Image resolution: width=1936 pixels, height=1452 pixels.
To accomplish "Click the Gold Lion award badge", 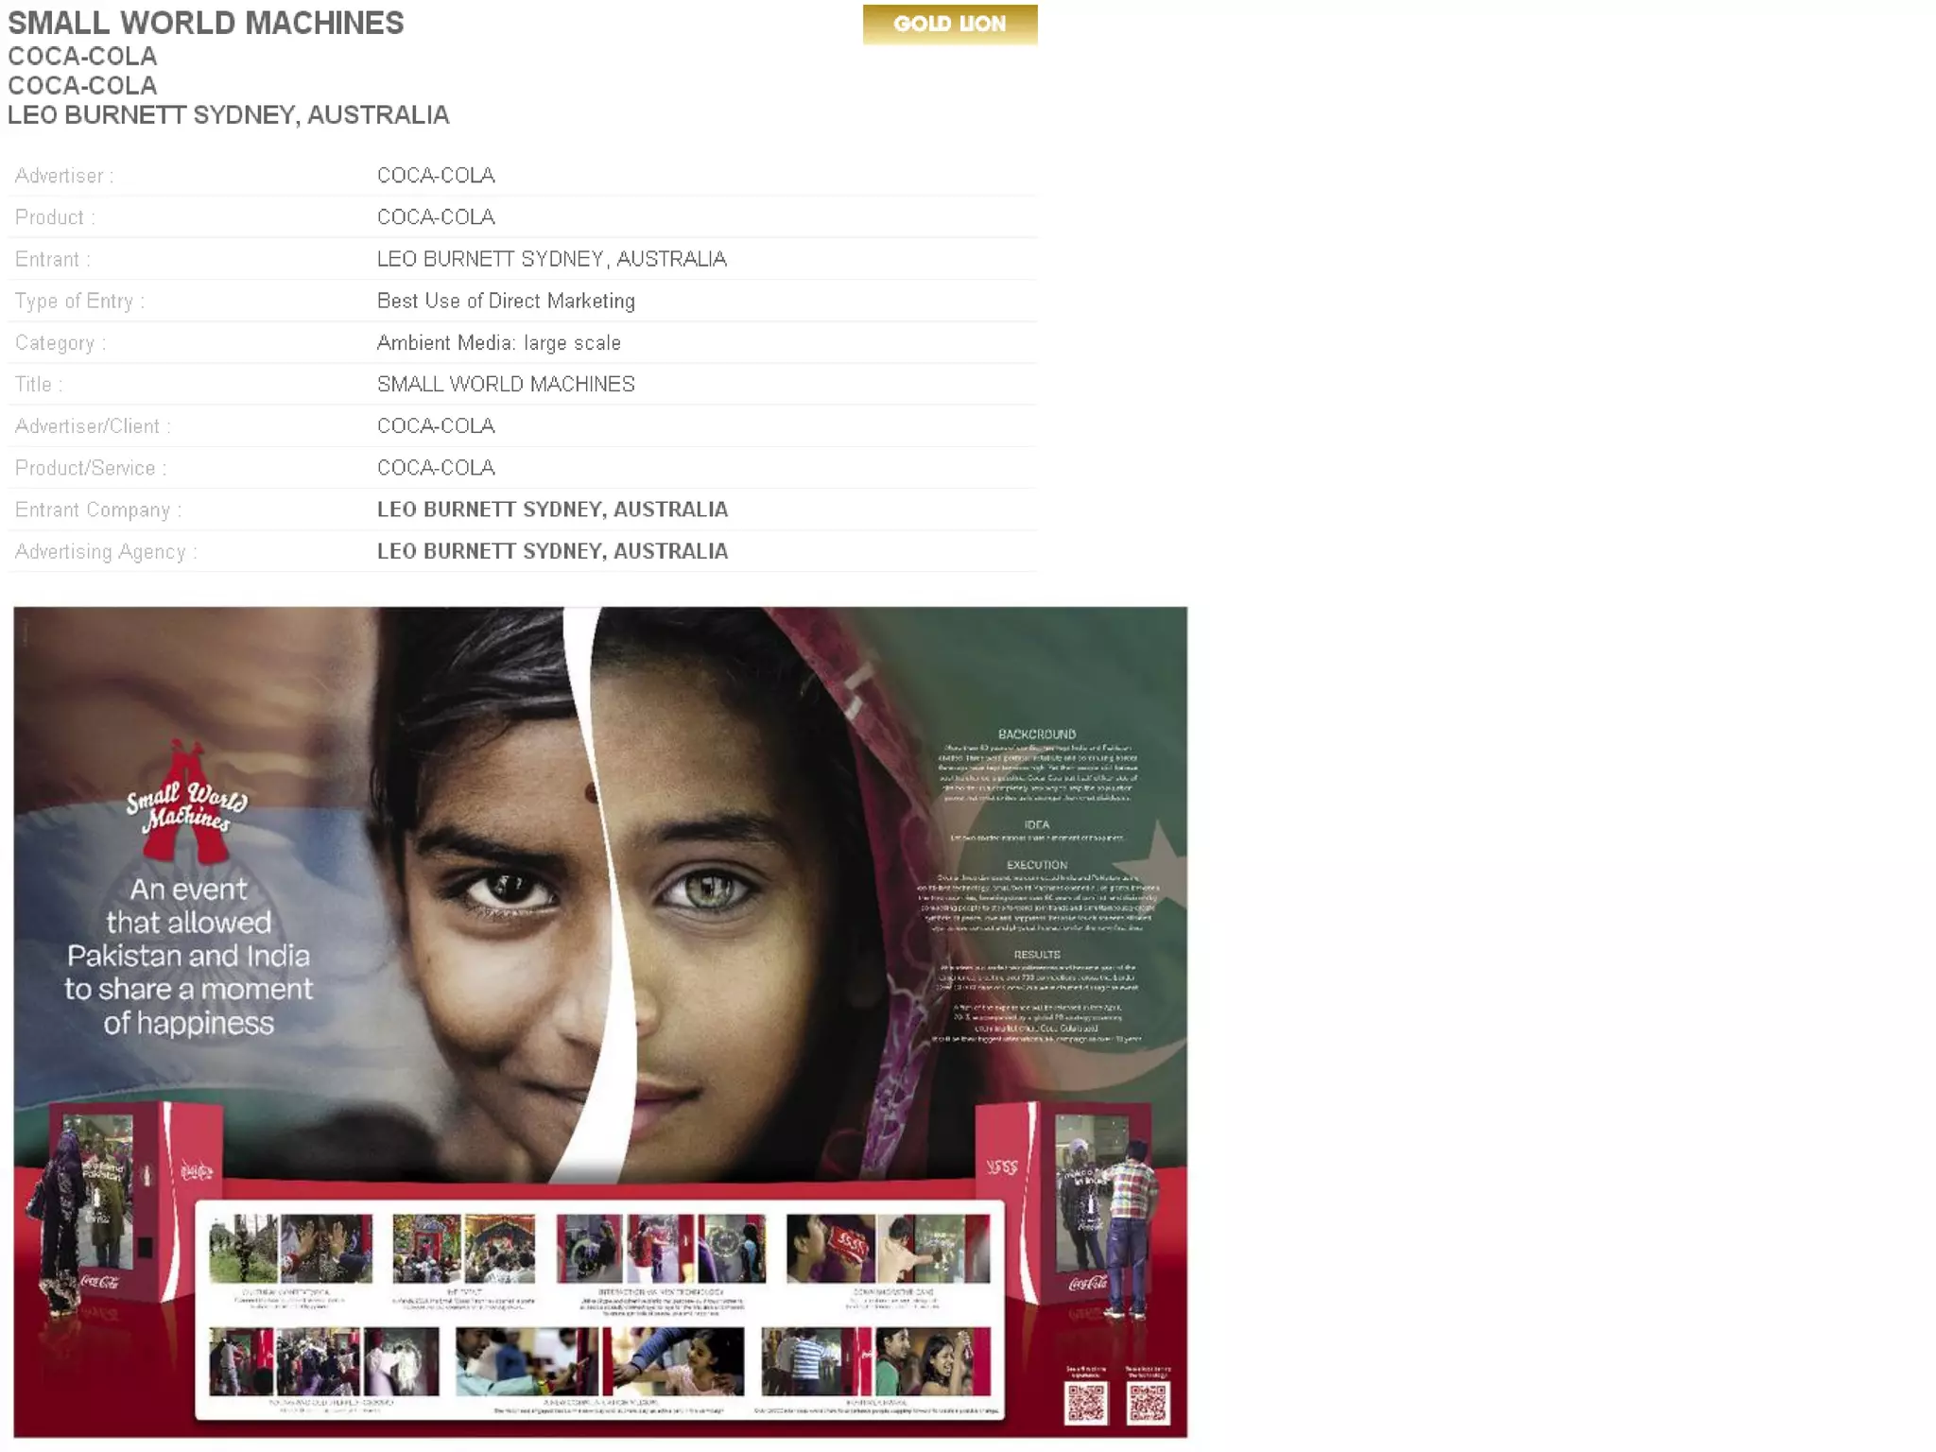I will tap(949, 25).
